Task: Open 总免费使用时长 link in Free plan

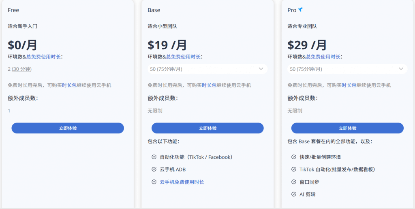Action: click(44, 57)
